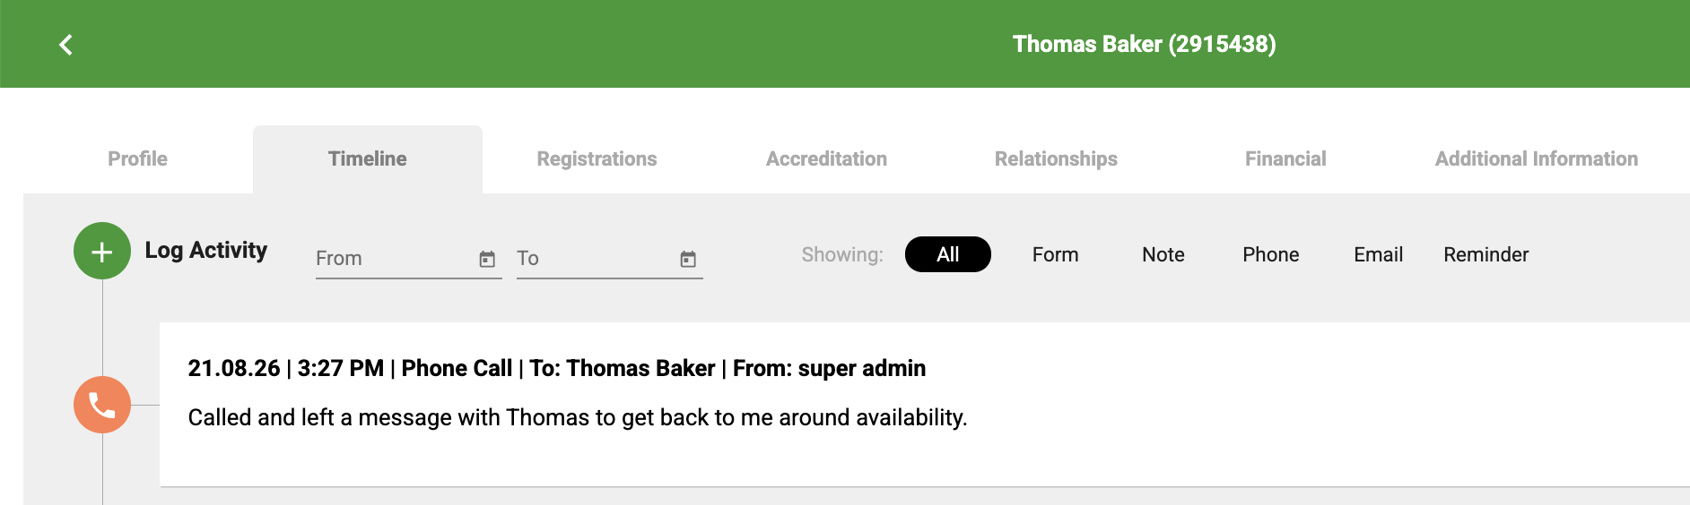Select the All filter pill
The width and height of the screenshot is (1690, 505).
coord(948,254)
